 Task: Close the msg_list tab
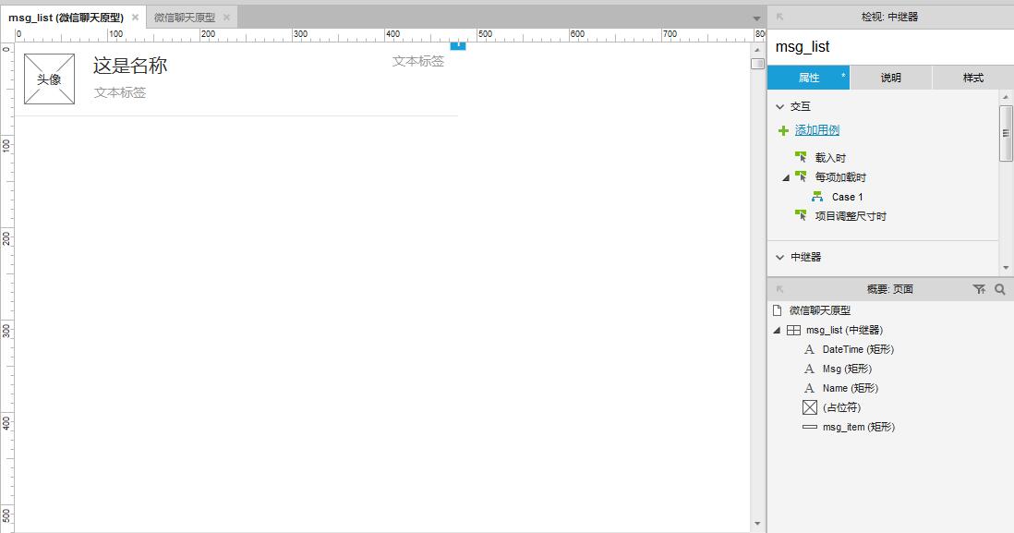(135, 18)
